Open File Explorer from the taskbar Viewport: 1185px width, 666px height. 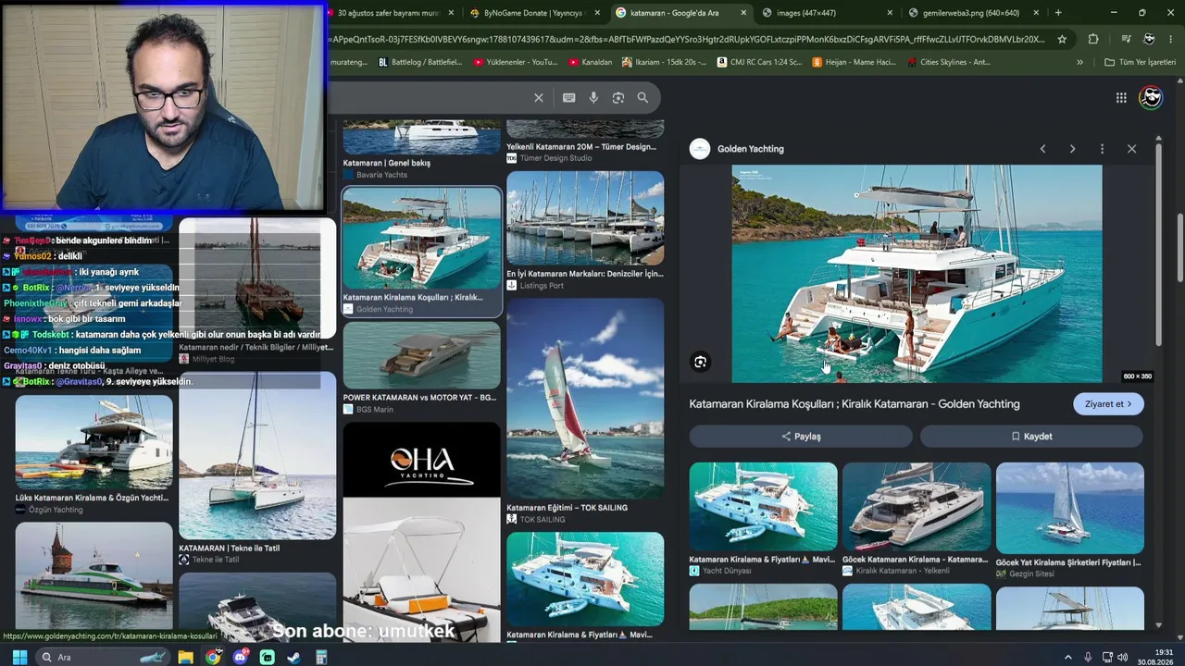[185, 658]
